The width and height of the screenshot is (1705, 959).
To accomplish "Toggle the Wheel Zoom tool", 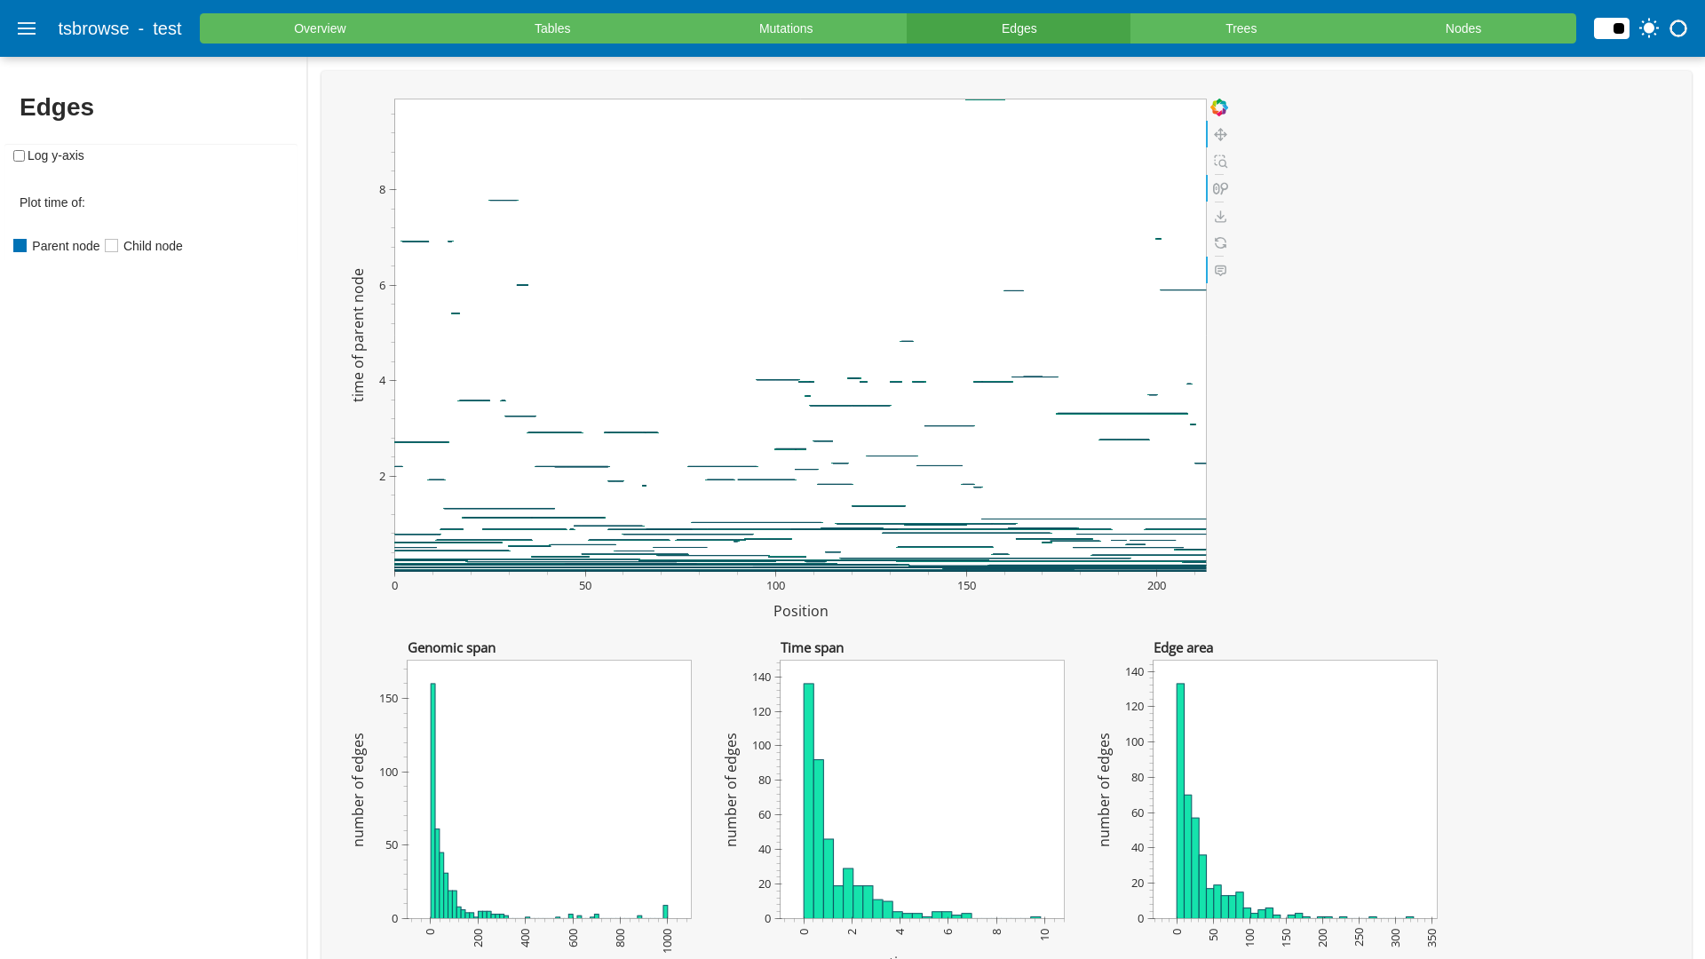I will click(1220, 189).
